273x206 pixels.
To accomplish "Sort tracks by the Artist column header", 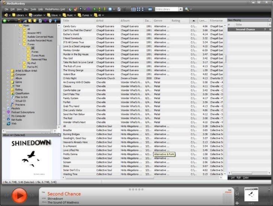I will click(107, 21).
